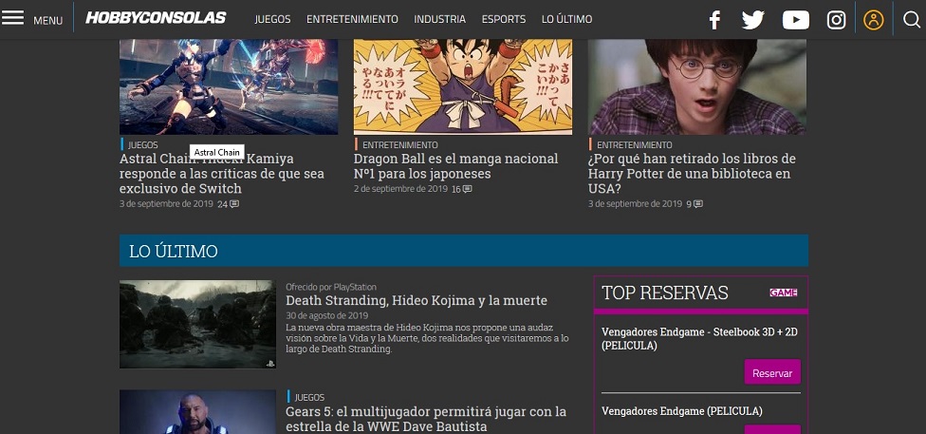
Task: Open comments icon on Dragon Ball article
Action: [x=467, y=189]
